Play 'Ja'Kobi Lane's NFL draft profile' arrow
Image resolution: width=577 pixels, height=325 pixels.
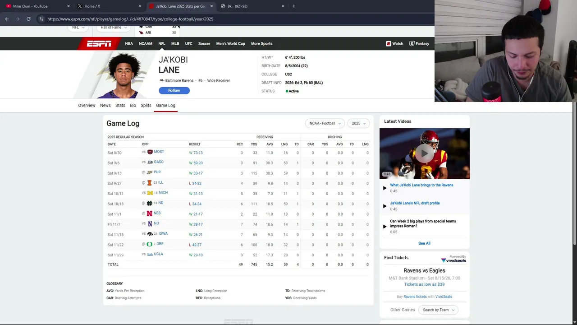(385, 206)
